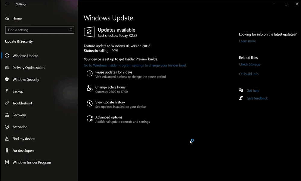
Task: Click the Feature update to Windows 10 version 20H2 text
Action: (x=117, y=46)
